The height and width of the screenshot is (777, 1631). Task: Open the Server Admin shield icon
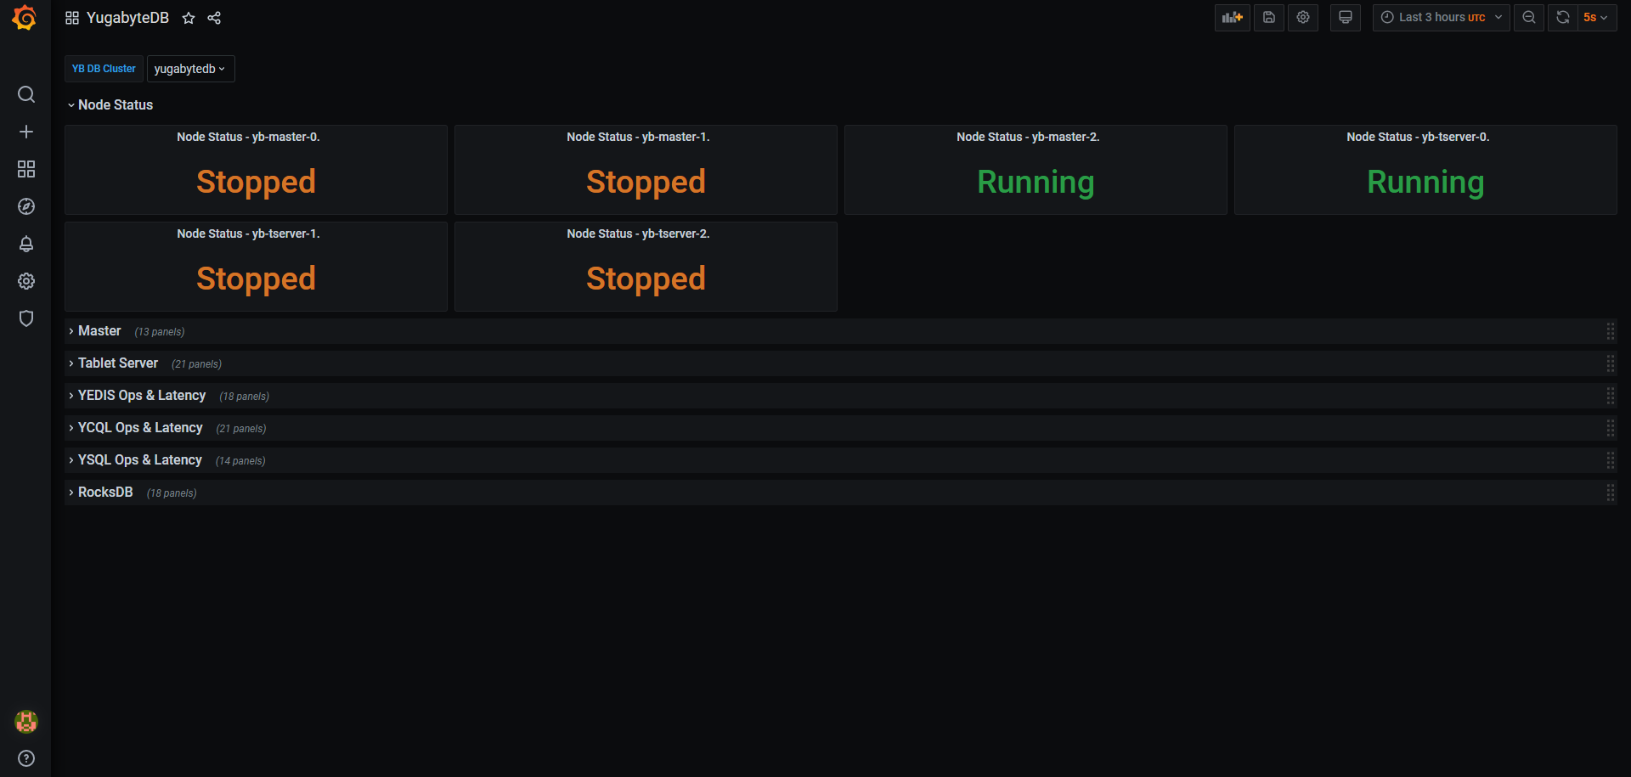click(x=26, y=318)
